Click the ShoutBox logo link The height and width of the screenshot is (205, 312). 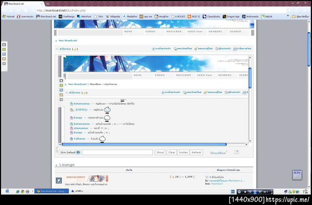[x=218, y=153]
